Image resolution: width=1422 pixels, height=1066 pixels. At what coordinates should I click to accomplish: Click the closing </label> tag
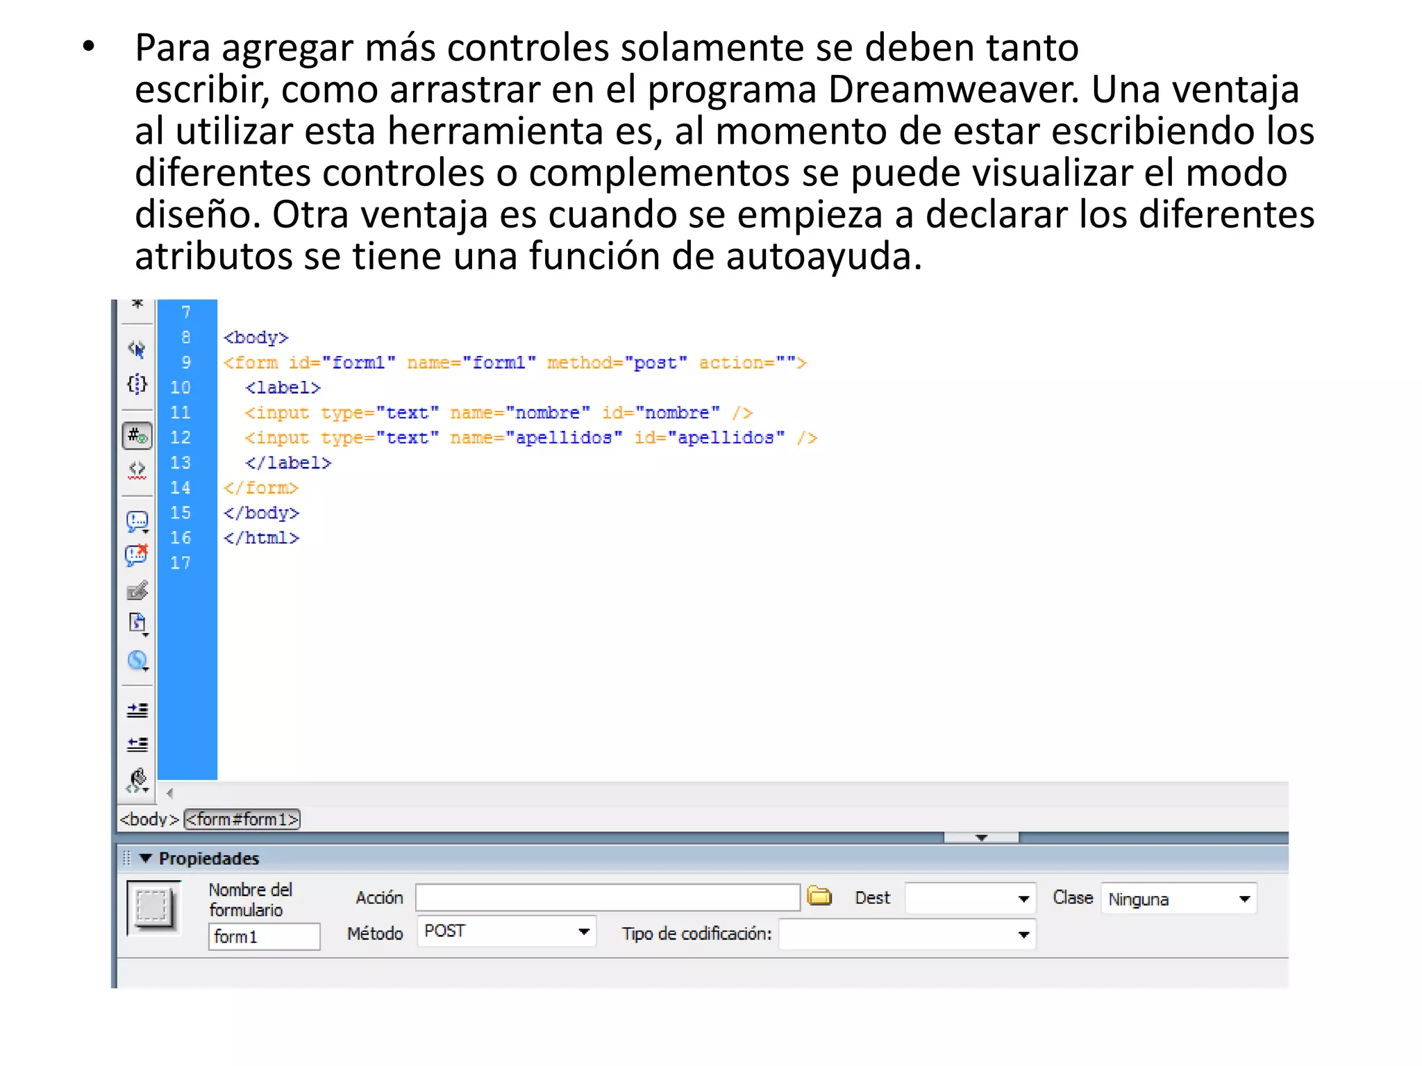288,462
